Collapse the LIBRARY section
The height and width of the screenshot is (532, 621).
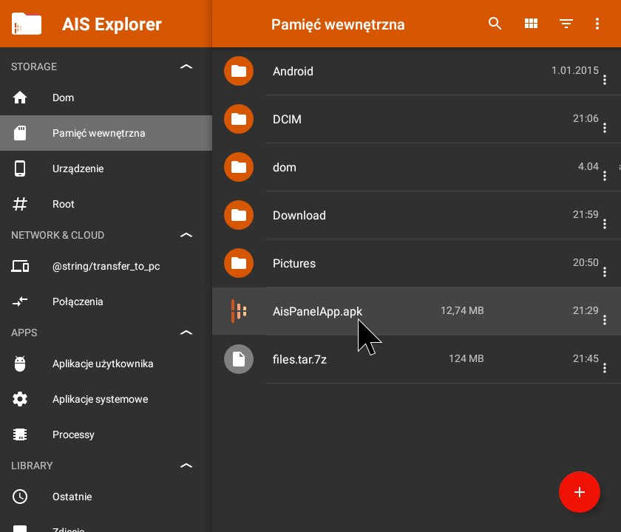point(186,465)
